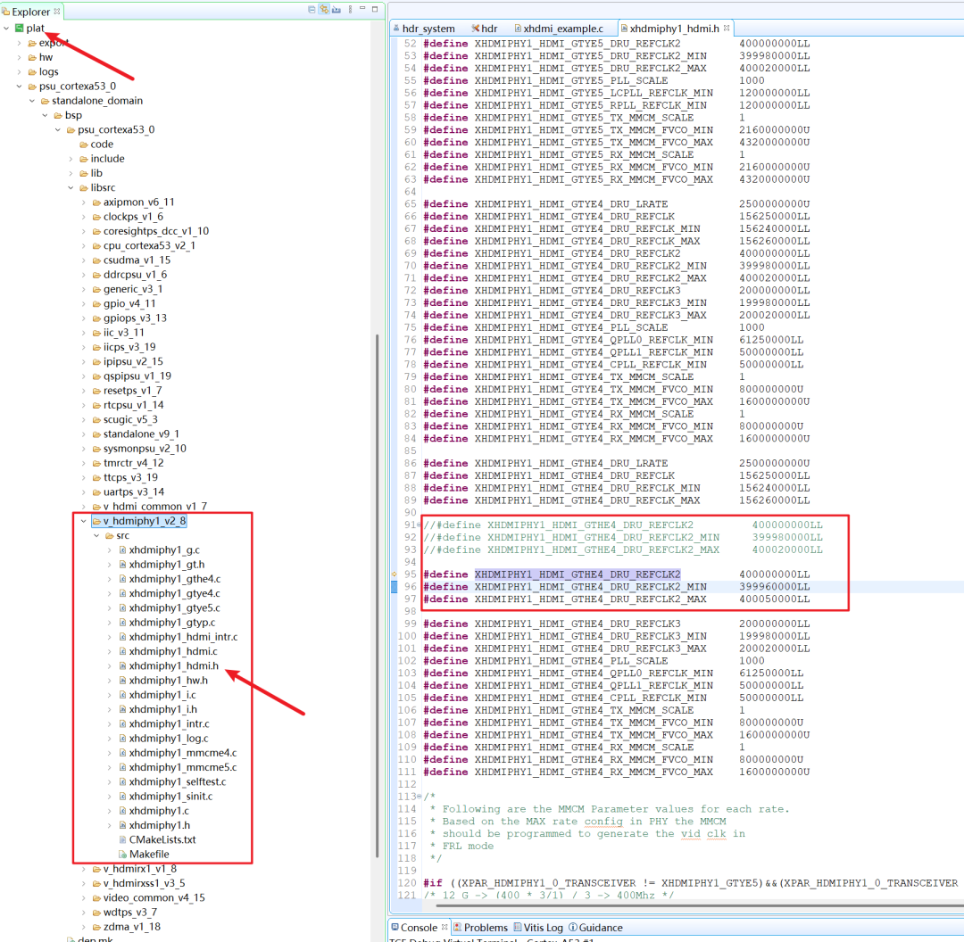Toggle Link with Editor in Explorer
The height and width of the screenshot is (942, 964).
pyautogui.click(x=324, y=10)
